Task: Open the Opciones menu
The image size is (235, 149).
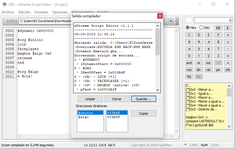Action: coord(60,12)
